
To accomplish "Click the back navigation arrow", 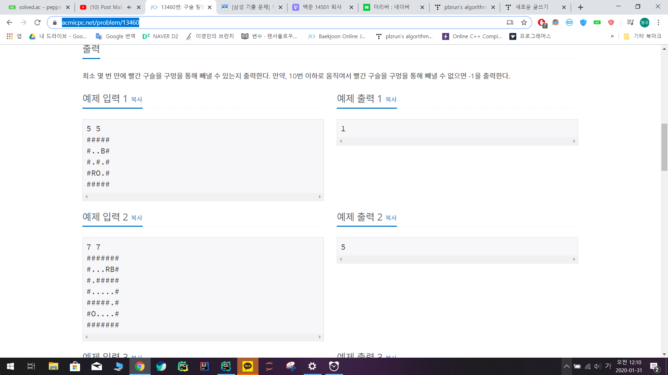I will click(x=9, y=23).
